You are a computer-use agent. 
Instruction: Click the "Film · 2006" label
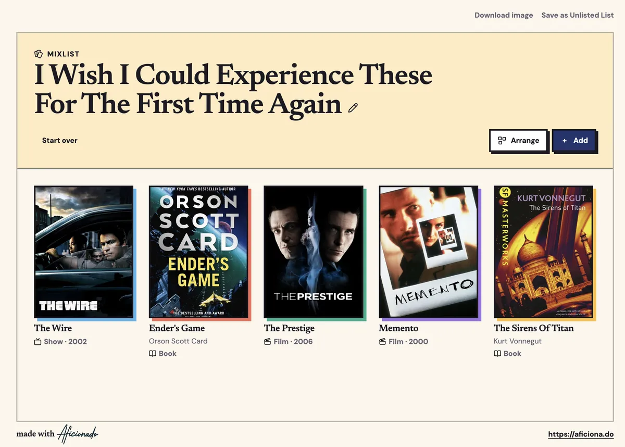[293, 342]
